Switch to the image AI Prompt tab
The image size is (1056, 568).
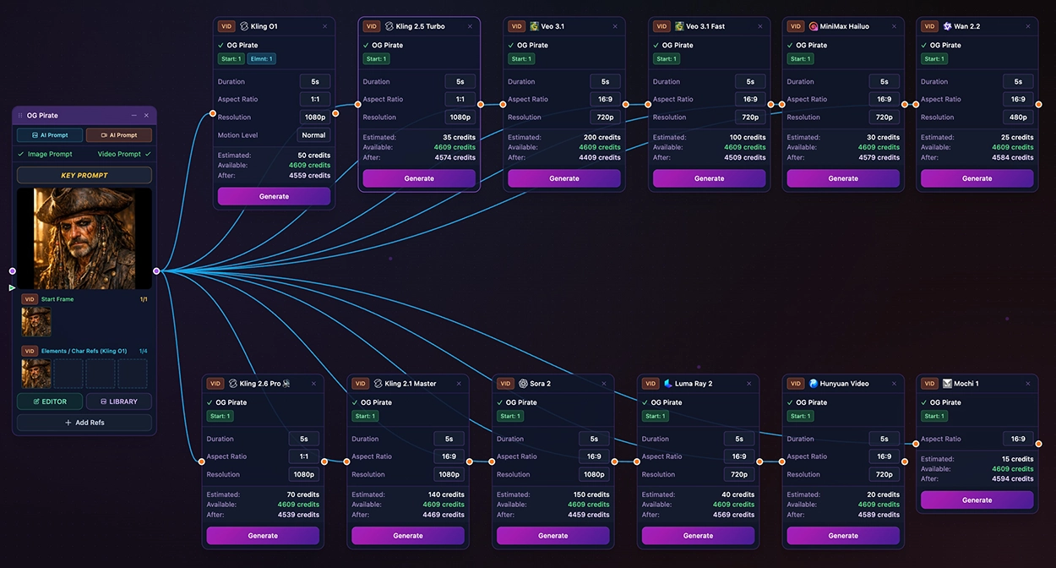[x=49, y=134]
